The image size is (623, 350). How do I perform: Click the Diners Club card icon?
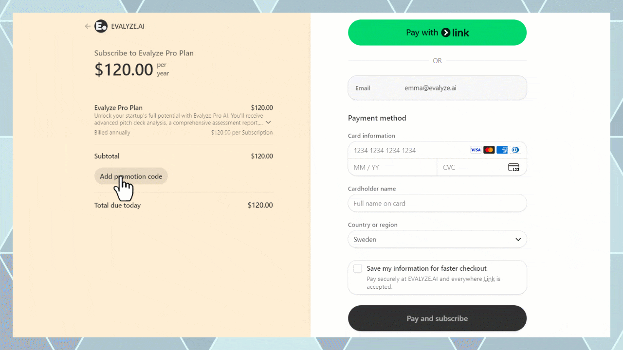tap(515, 150)
